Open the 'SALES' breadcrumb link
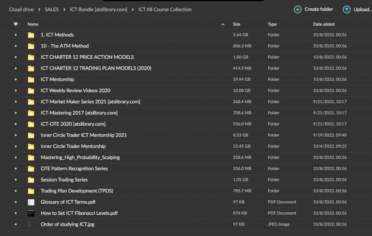Image resolution: width=372 pixels, height=236 pixels. 52,9
